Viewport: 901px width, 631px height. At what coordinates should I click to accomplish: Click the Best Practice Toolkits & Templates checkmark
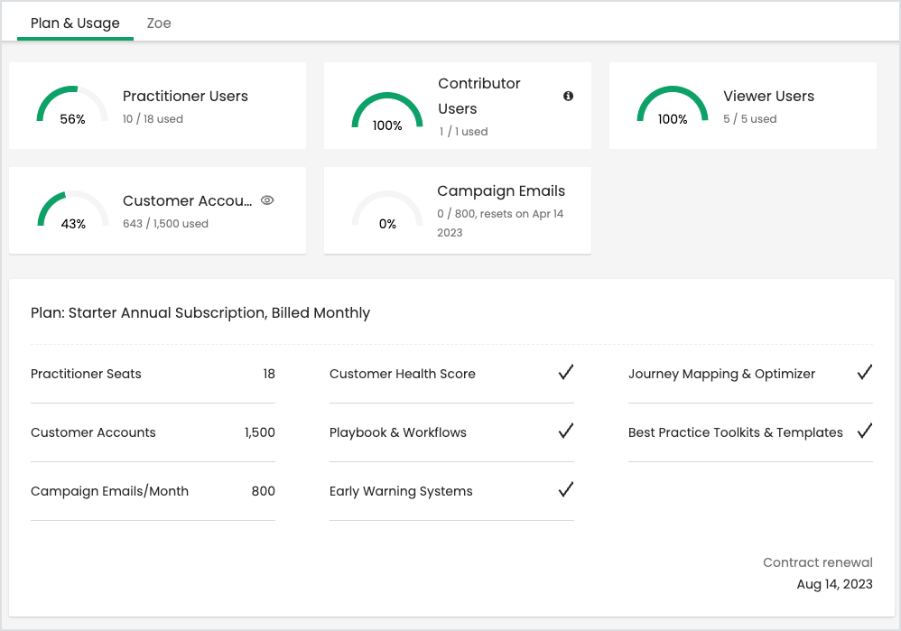coord(865,431)
